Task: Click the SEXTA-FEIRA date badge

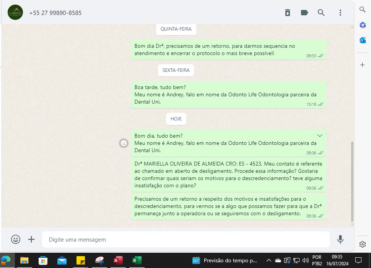Action: click(x=176, y=70)
